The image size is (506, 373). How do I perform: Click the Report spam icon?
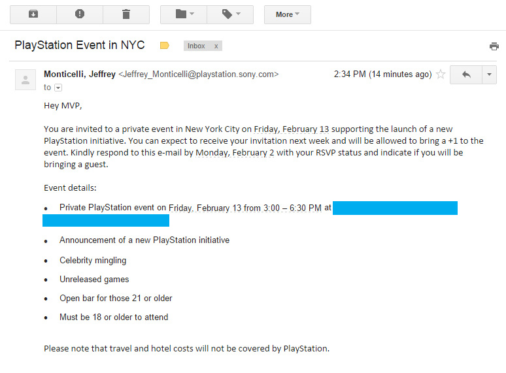(x=80, y=14)
